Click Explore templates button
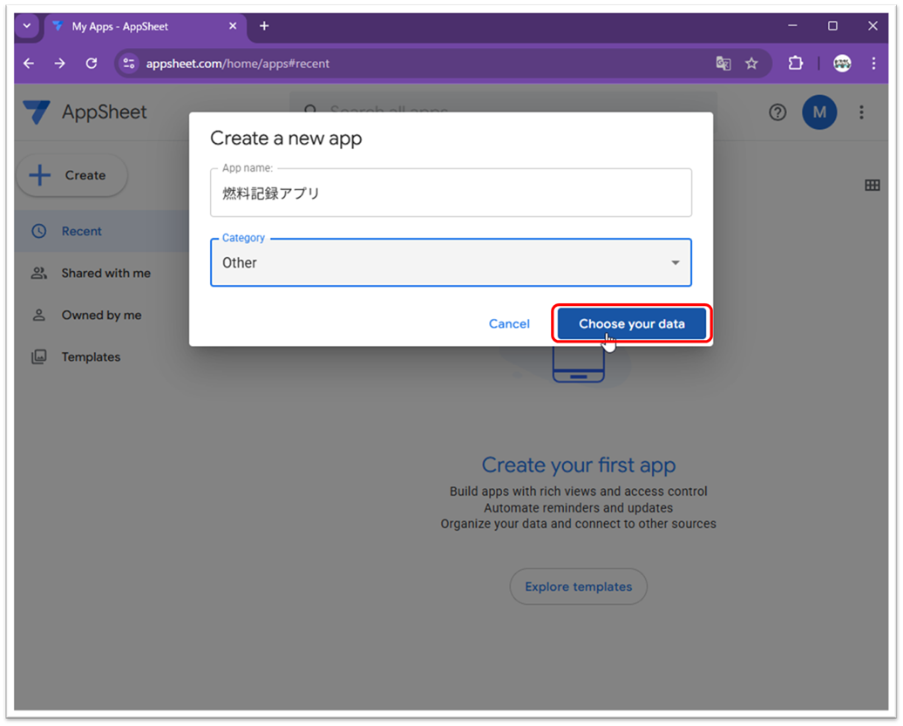The image size is (903, 726). (x=578, y=587)
